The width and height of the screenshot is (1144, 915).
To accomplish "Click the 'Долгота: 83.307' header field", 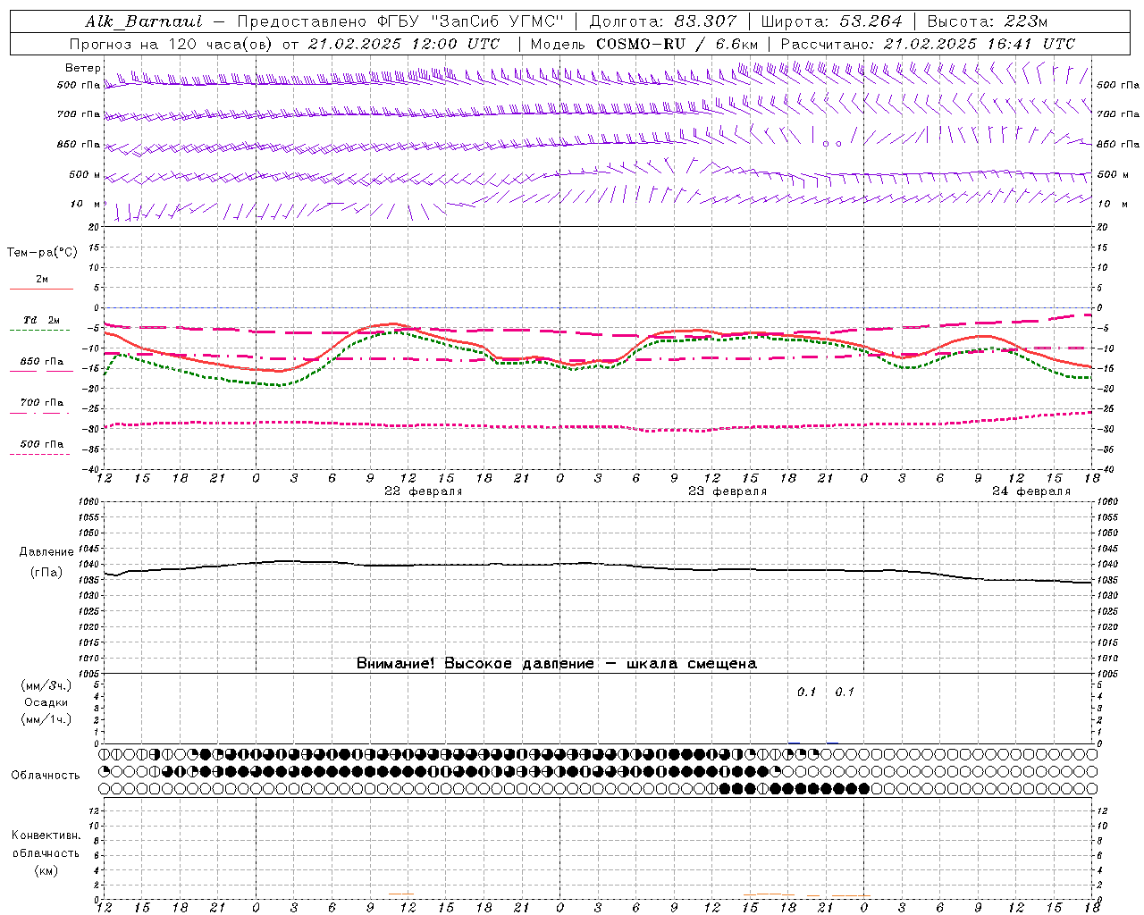I will [x=664, y=21].
